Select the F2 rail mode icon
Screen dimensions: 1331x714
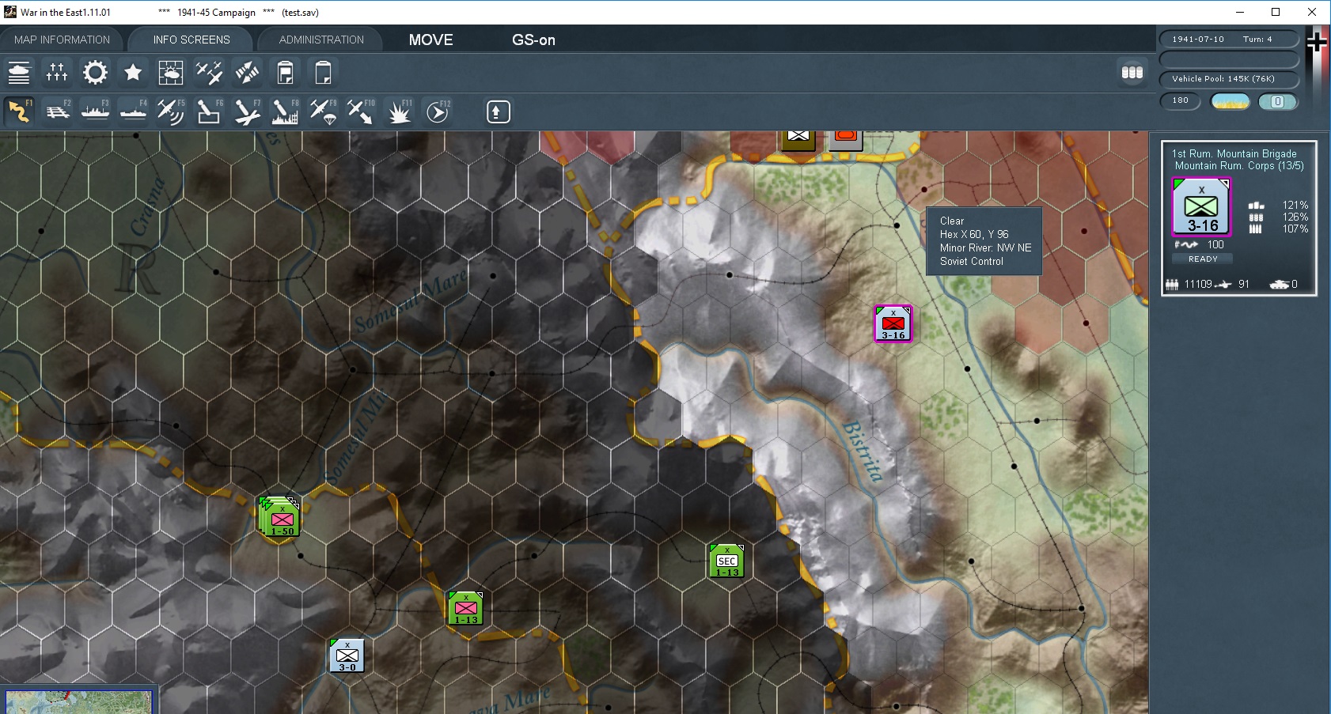[57, 111]
